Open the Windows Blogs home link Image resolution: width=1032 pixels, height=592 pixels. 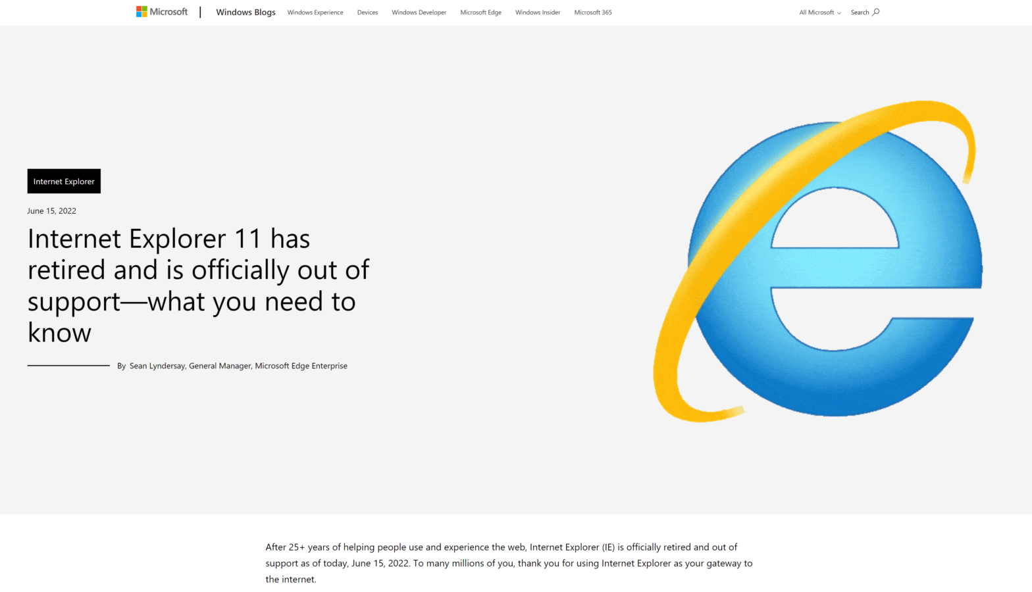coord(245,12)
